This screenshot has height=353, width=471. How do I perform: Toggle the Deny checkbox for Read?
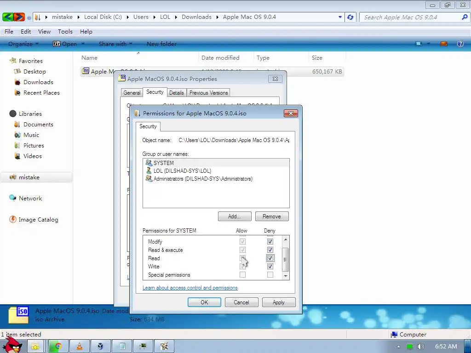click(270, 258)
